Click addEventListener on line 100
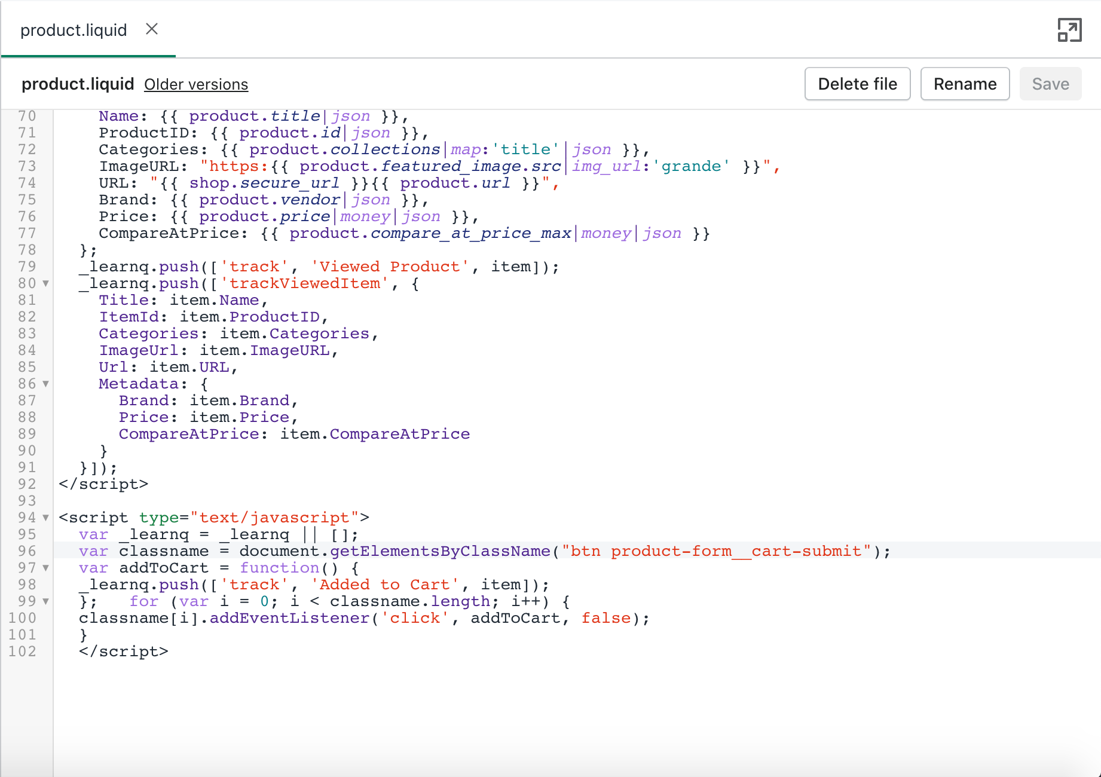 (x=289, y=618)
